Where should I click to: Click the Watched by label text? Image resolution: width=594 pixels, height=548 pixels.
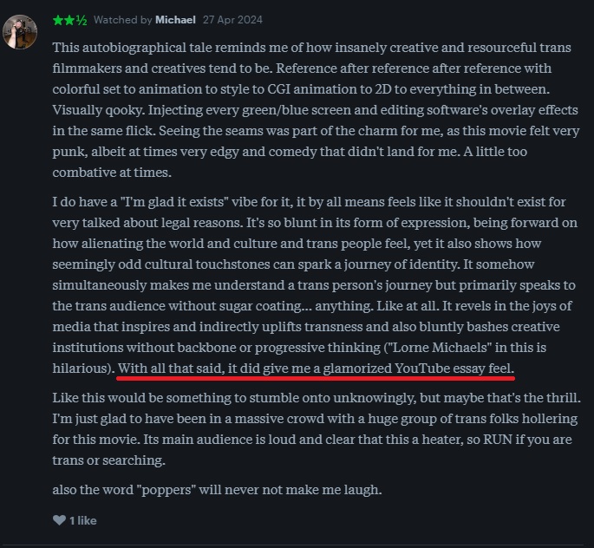(123, 20)
